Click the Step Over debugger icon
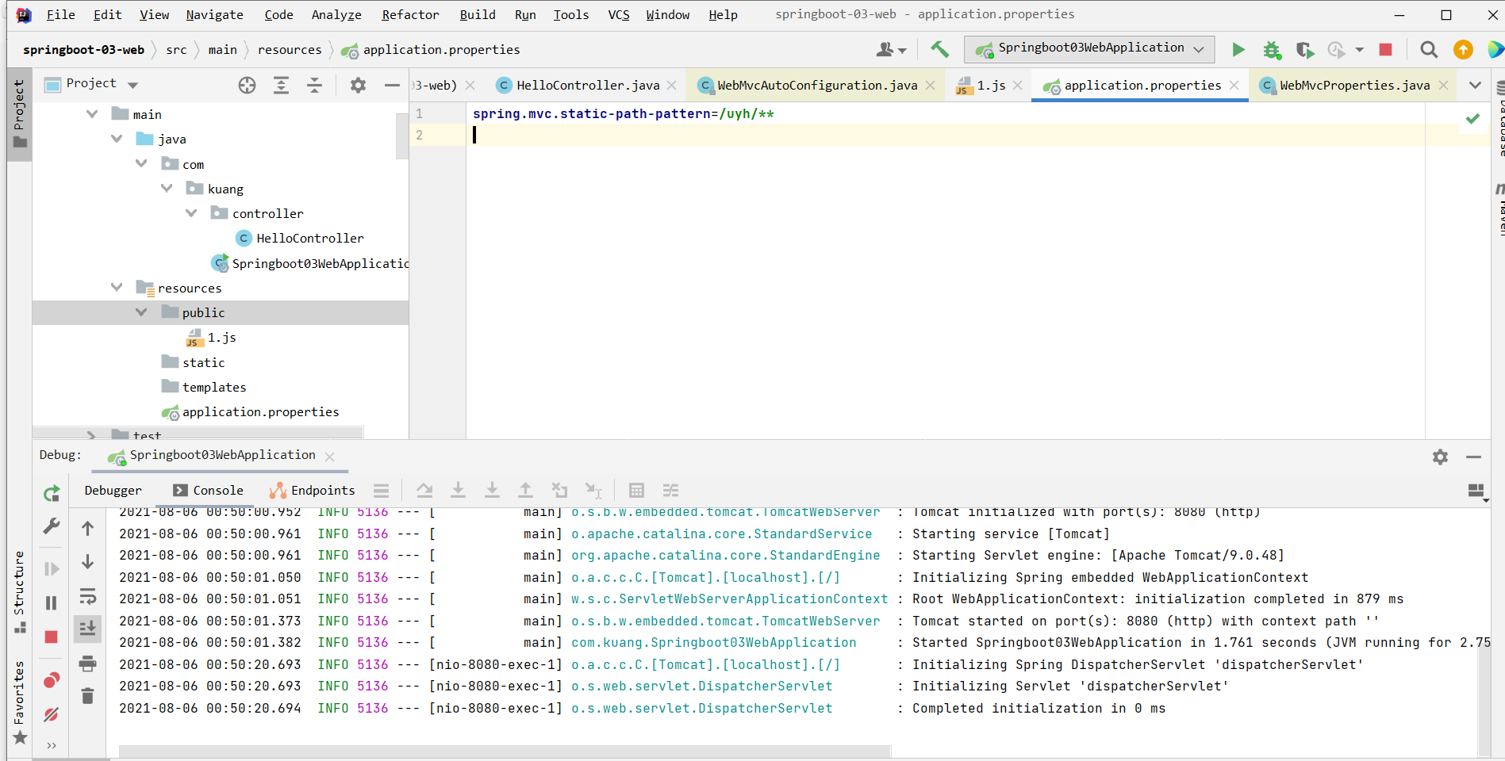The image size is (1505, 761). click(x=424, y=491)
